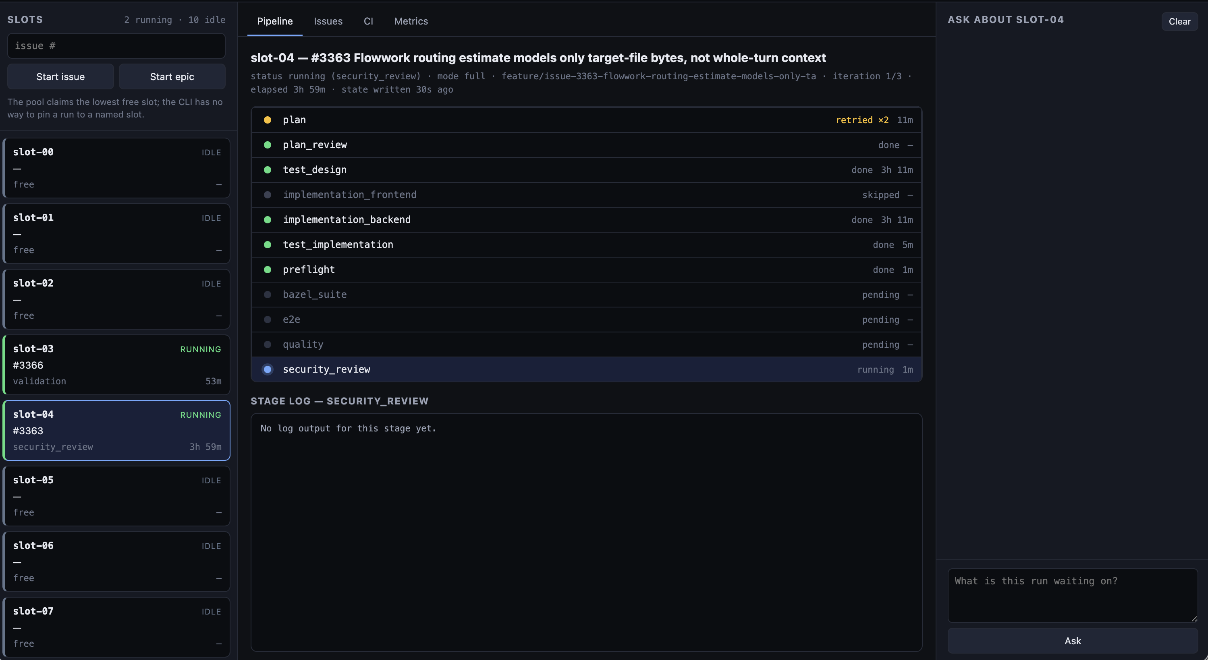Click the gray dot for bazel_suite
Image resolution: width=1208 pixels, height=660 pixels.
click(x=267, y=295)
